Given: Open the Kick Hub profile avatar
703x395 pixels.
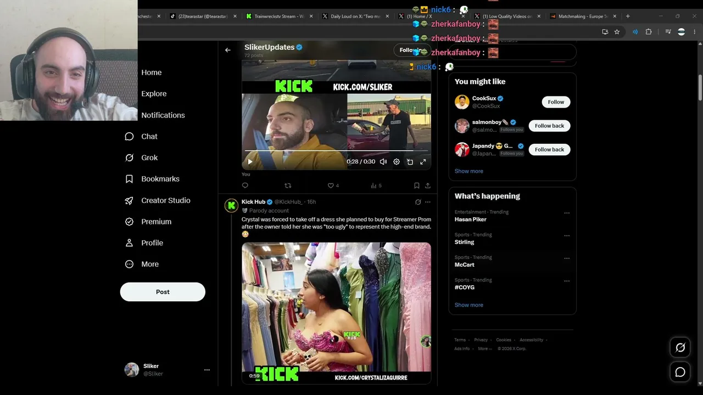Looking at the screenshot, I should pos(232,205).
